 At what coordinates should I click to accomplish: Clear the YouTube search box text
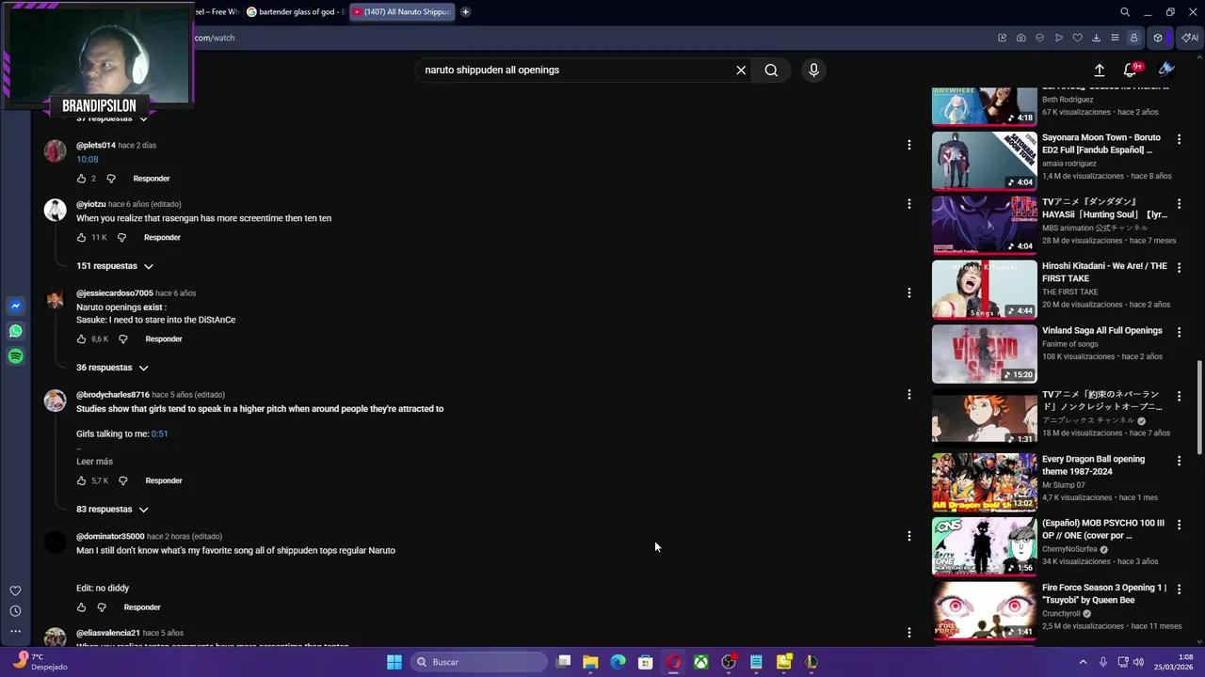741,70
